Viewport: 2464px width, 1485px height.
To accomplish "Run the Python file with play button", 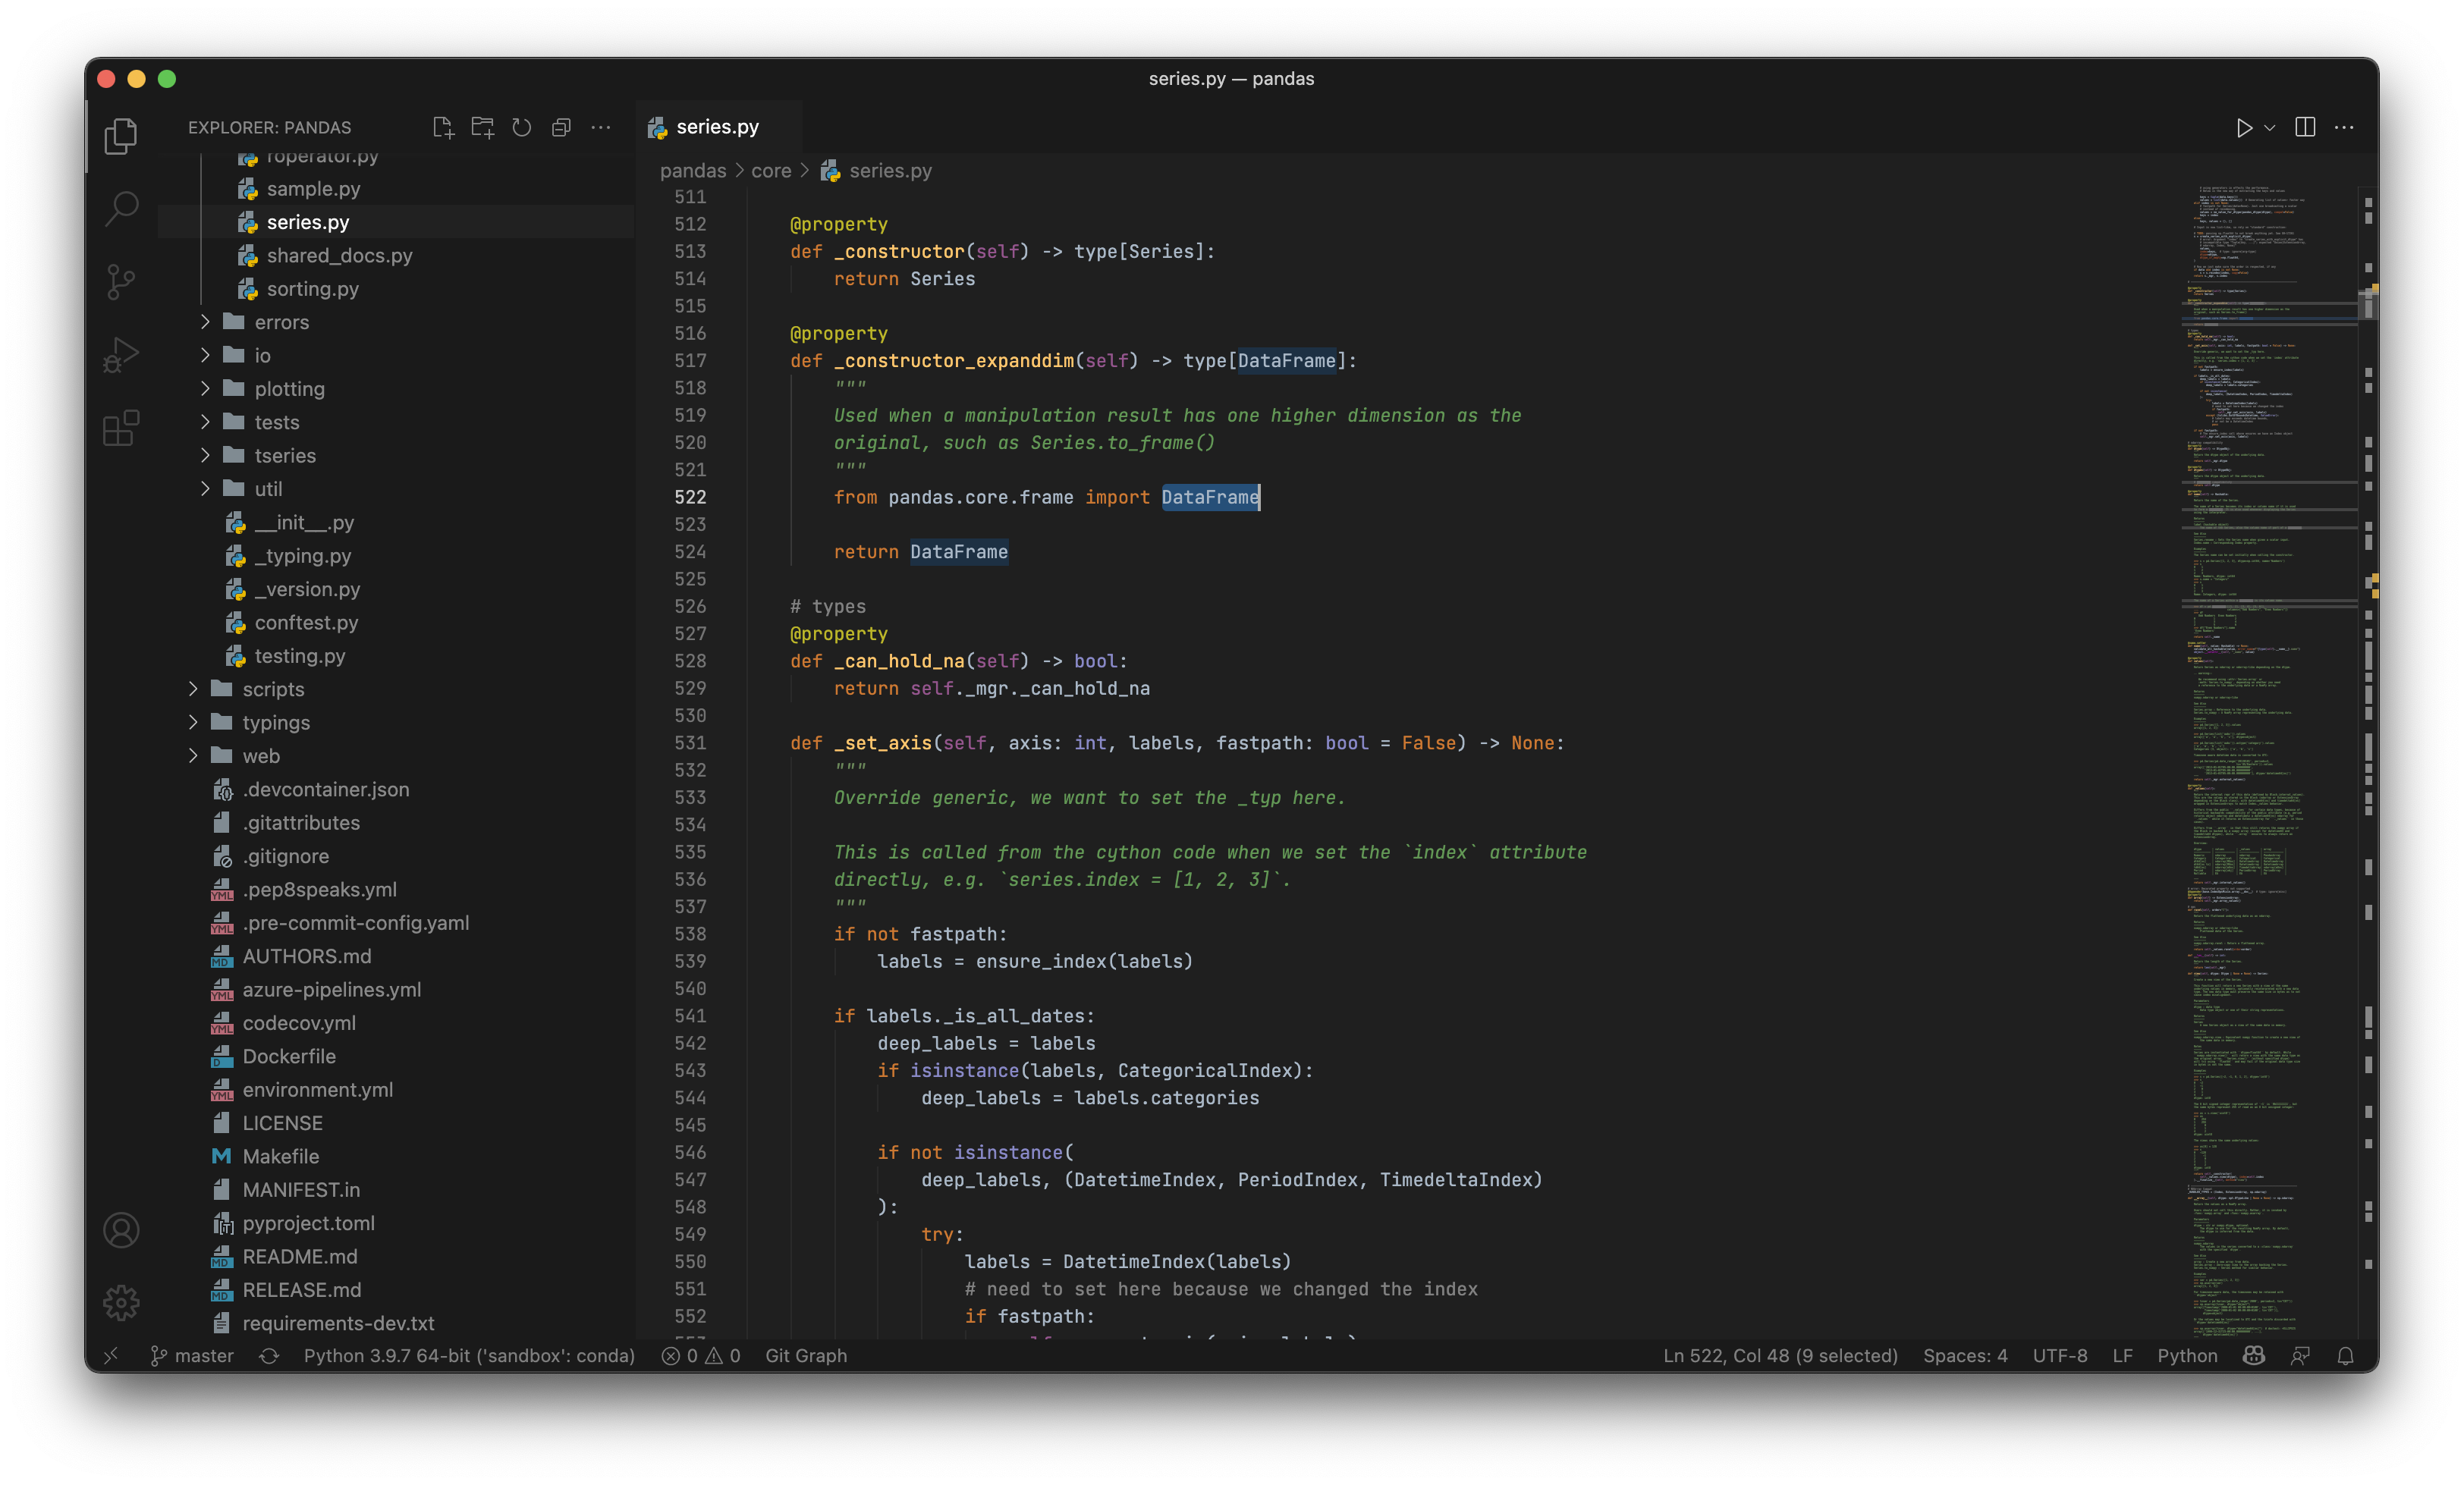I will [2243, 128].
